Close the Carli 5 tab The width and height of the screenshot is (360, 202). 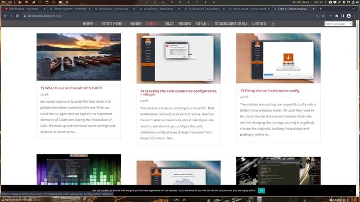coord(313,9)
